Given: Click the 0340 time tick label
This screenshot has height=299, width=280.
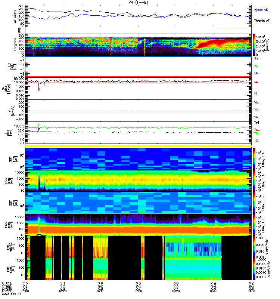Looking at the screenshot, I should click(x=214, y=291).
